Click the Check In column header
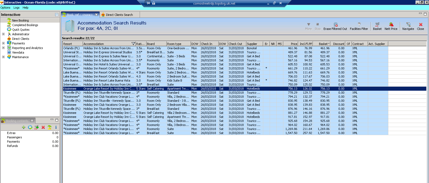The image size is (429, 183). point(209,44)
